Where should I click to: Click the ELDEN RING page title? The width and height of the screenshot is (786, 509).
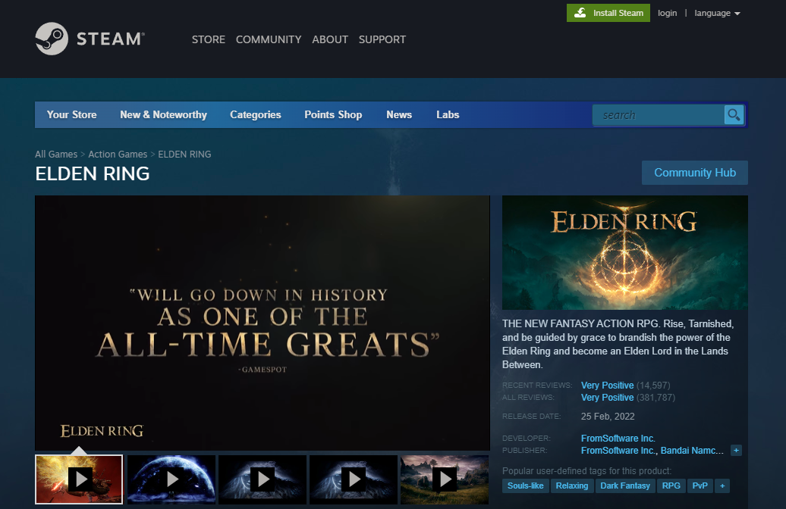(93, 173)
